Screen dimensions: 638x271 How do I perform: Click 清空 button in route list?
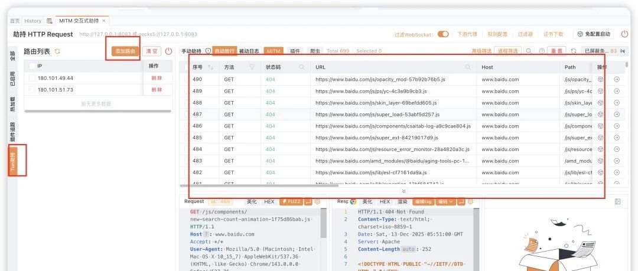[x=152, y=51]
